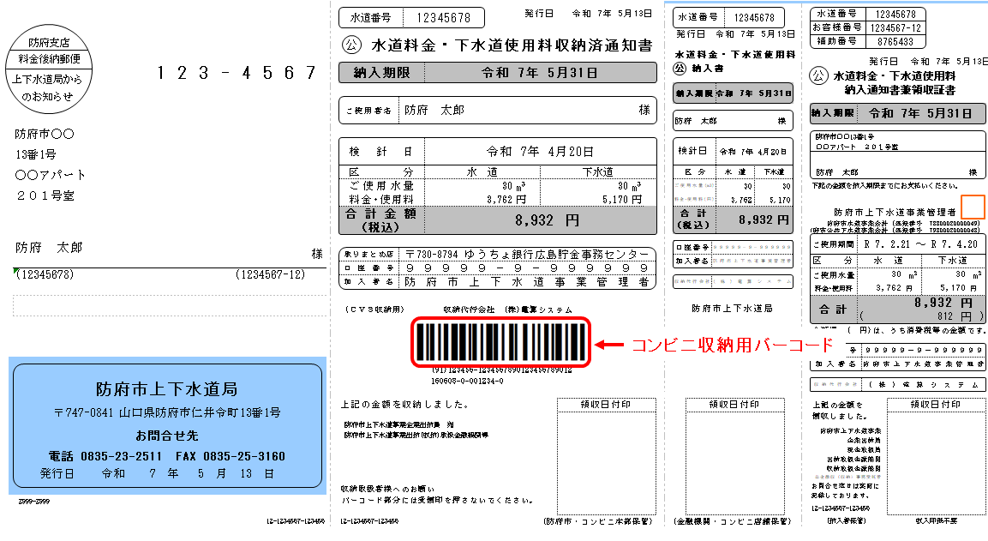This screenshot has height=541, width=988.
Task: Click 口座番号 row on 収納済通知書
Action: click(498, 268)
